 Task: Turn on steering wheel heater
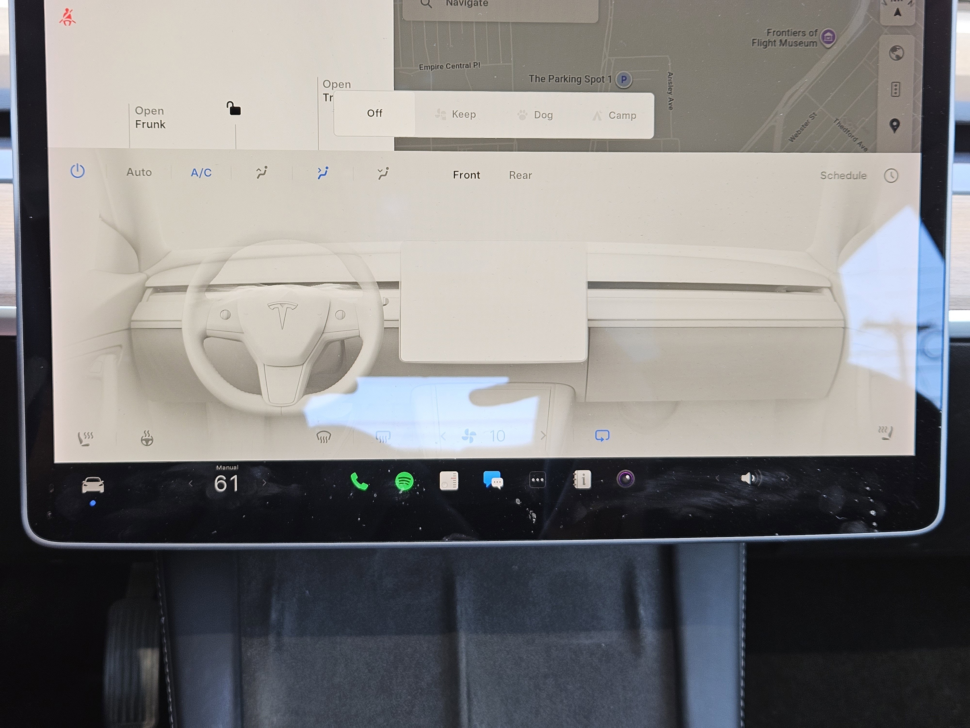coord(147,438)
